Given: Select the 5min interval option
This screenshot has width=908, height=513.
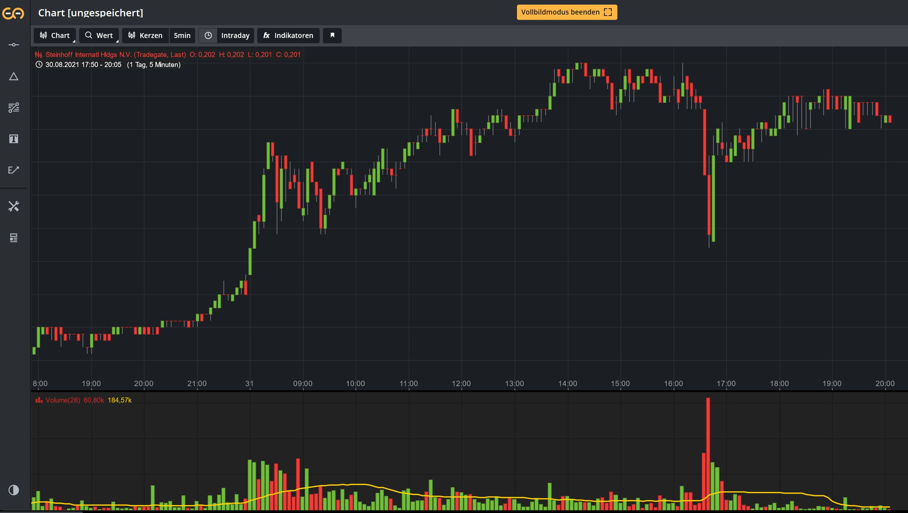Looking at the screenshot, I should (182, 35).
